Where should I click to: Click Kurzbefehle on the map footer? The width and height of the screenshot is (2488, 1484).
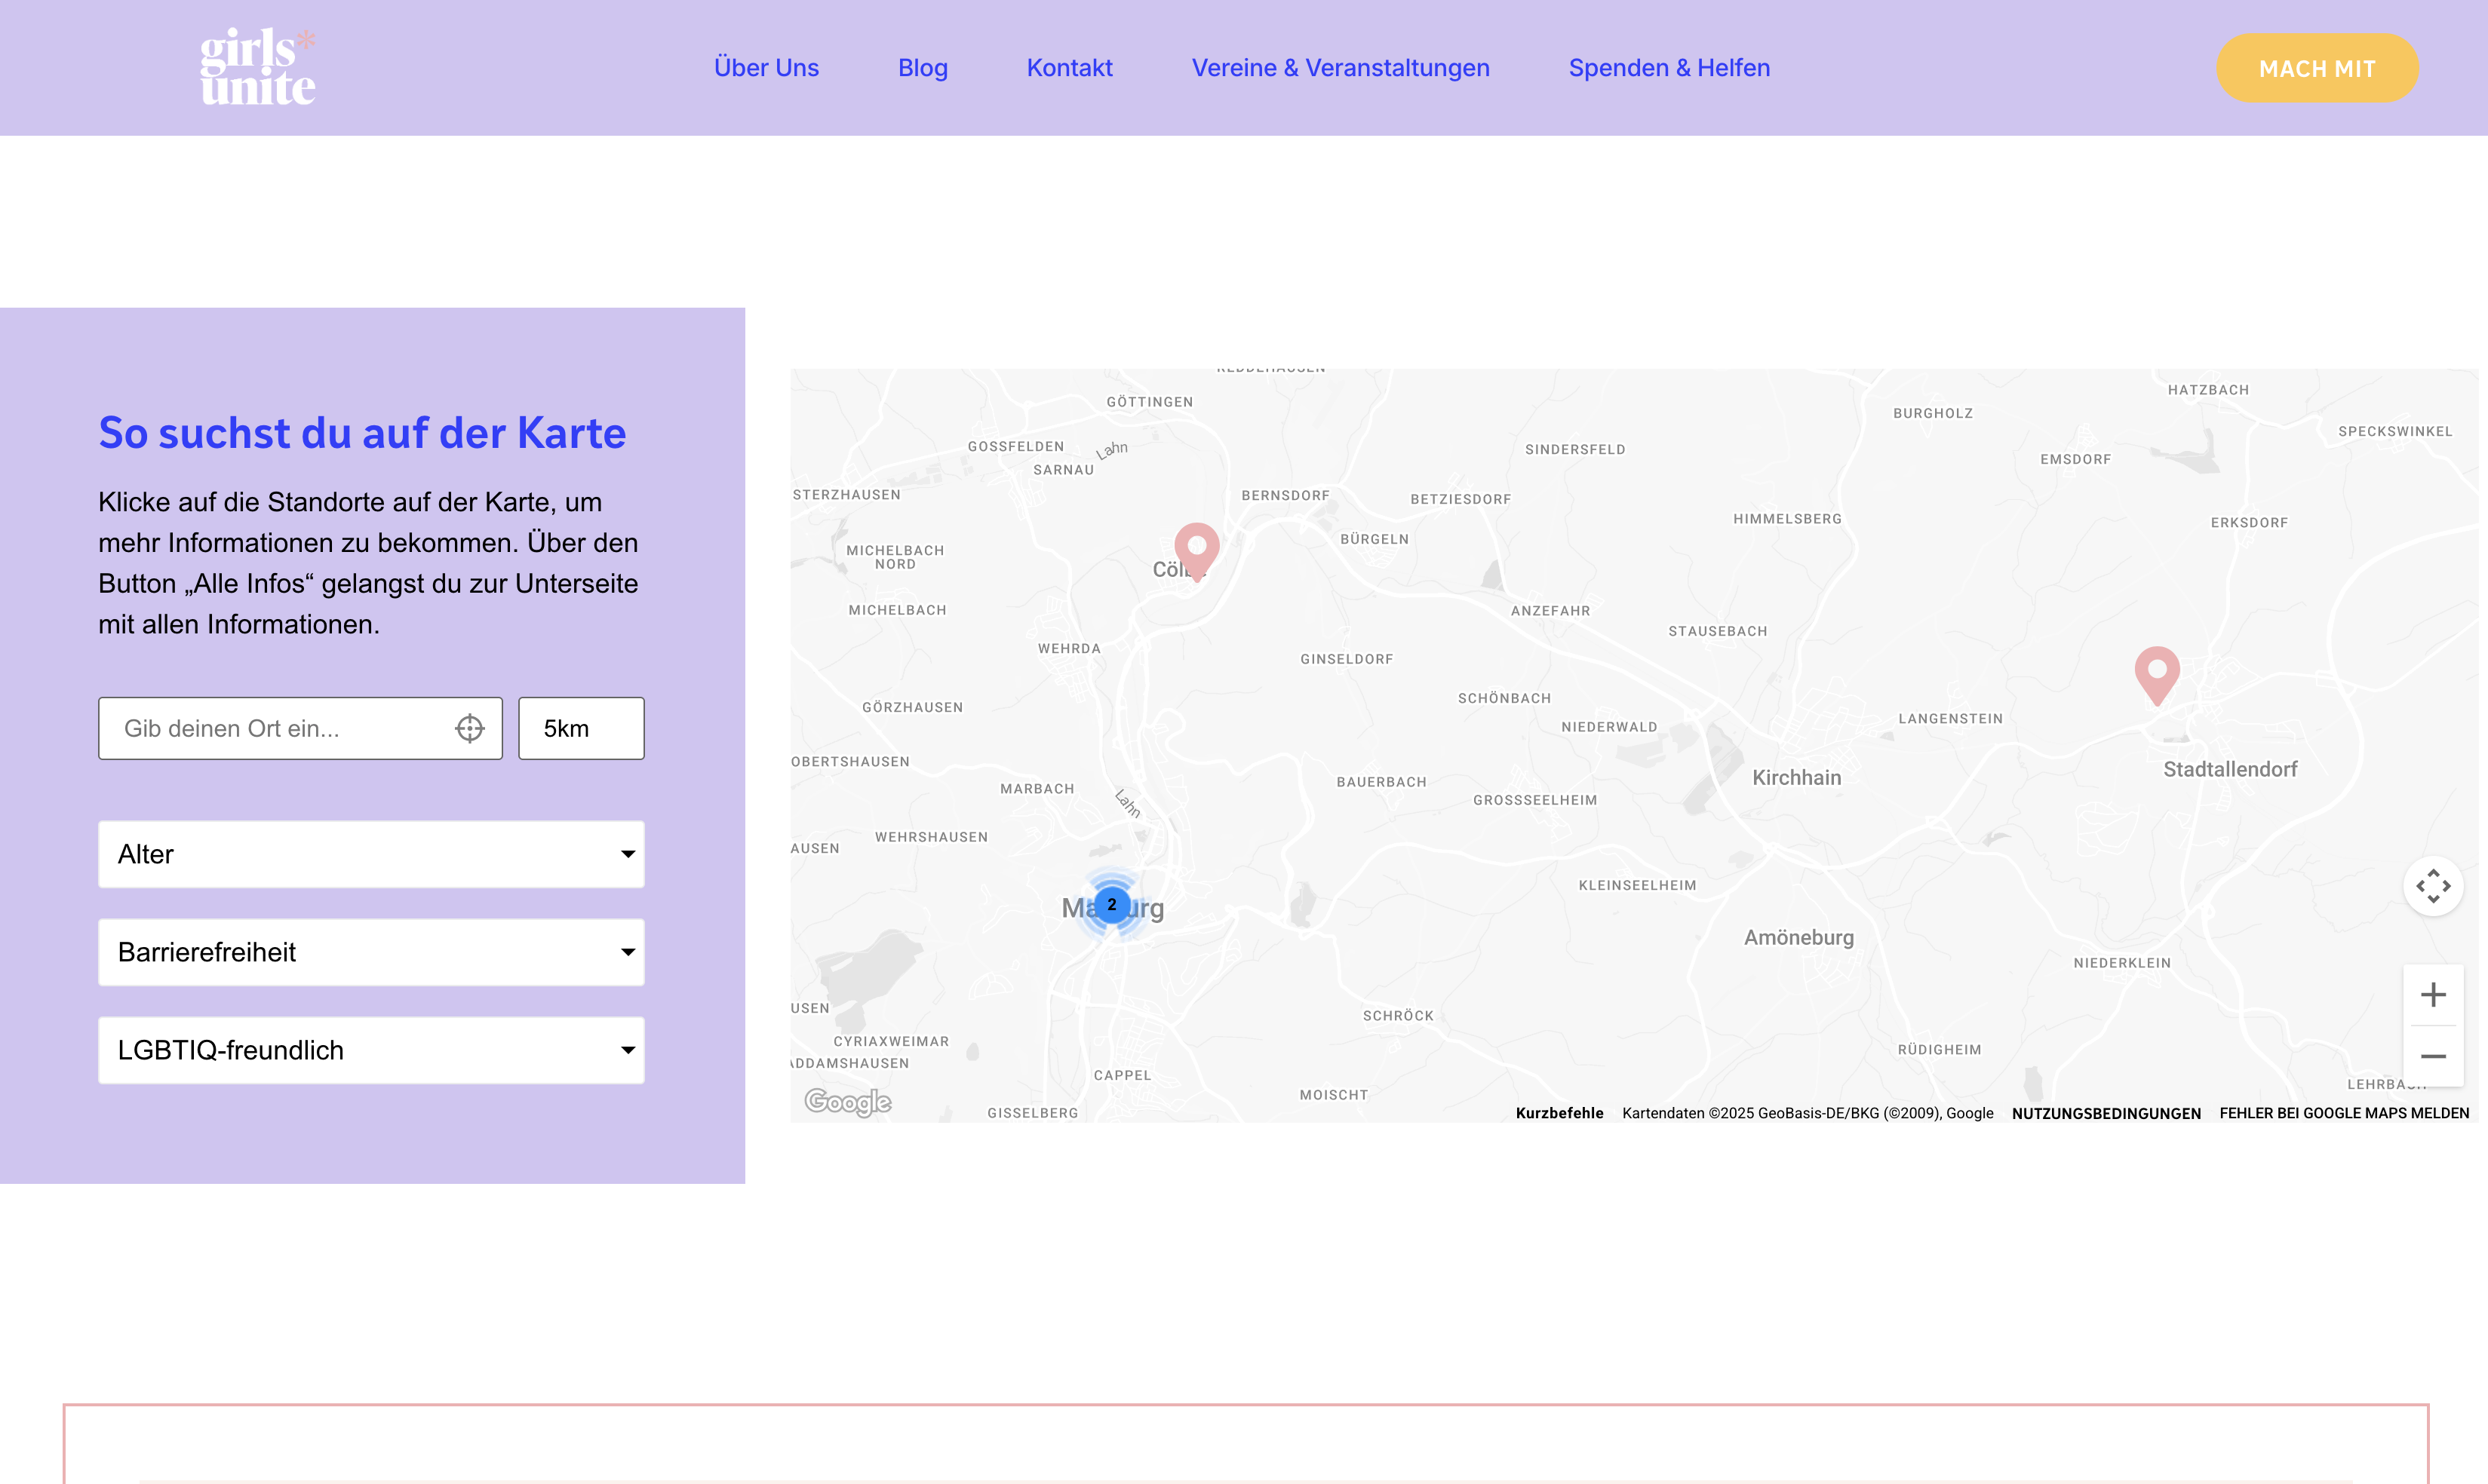(1559, 1113)
